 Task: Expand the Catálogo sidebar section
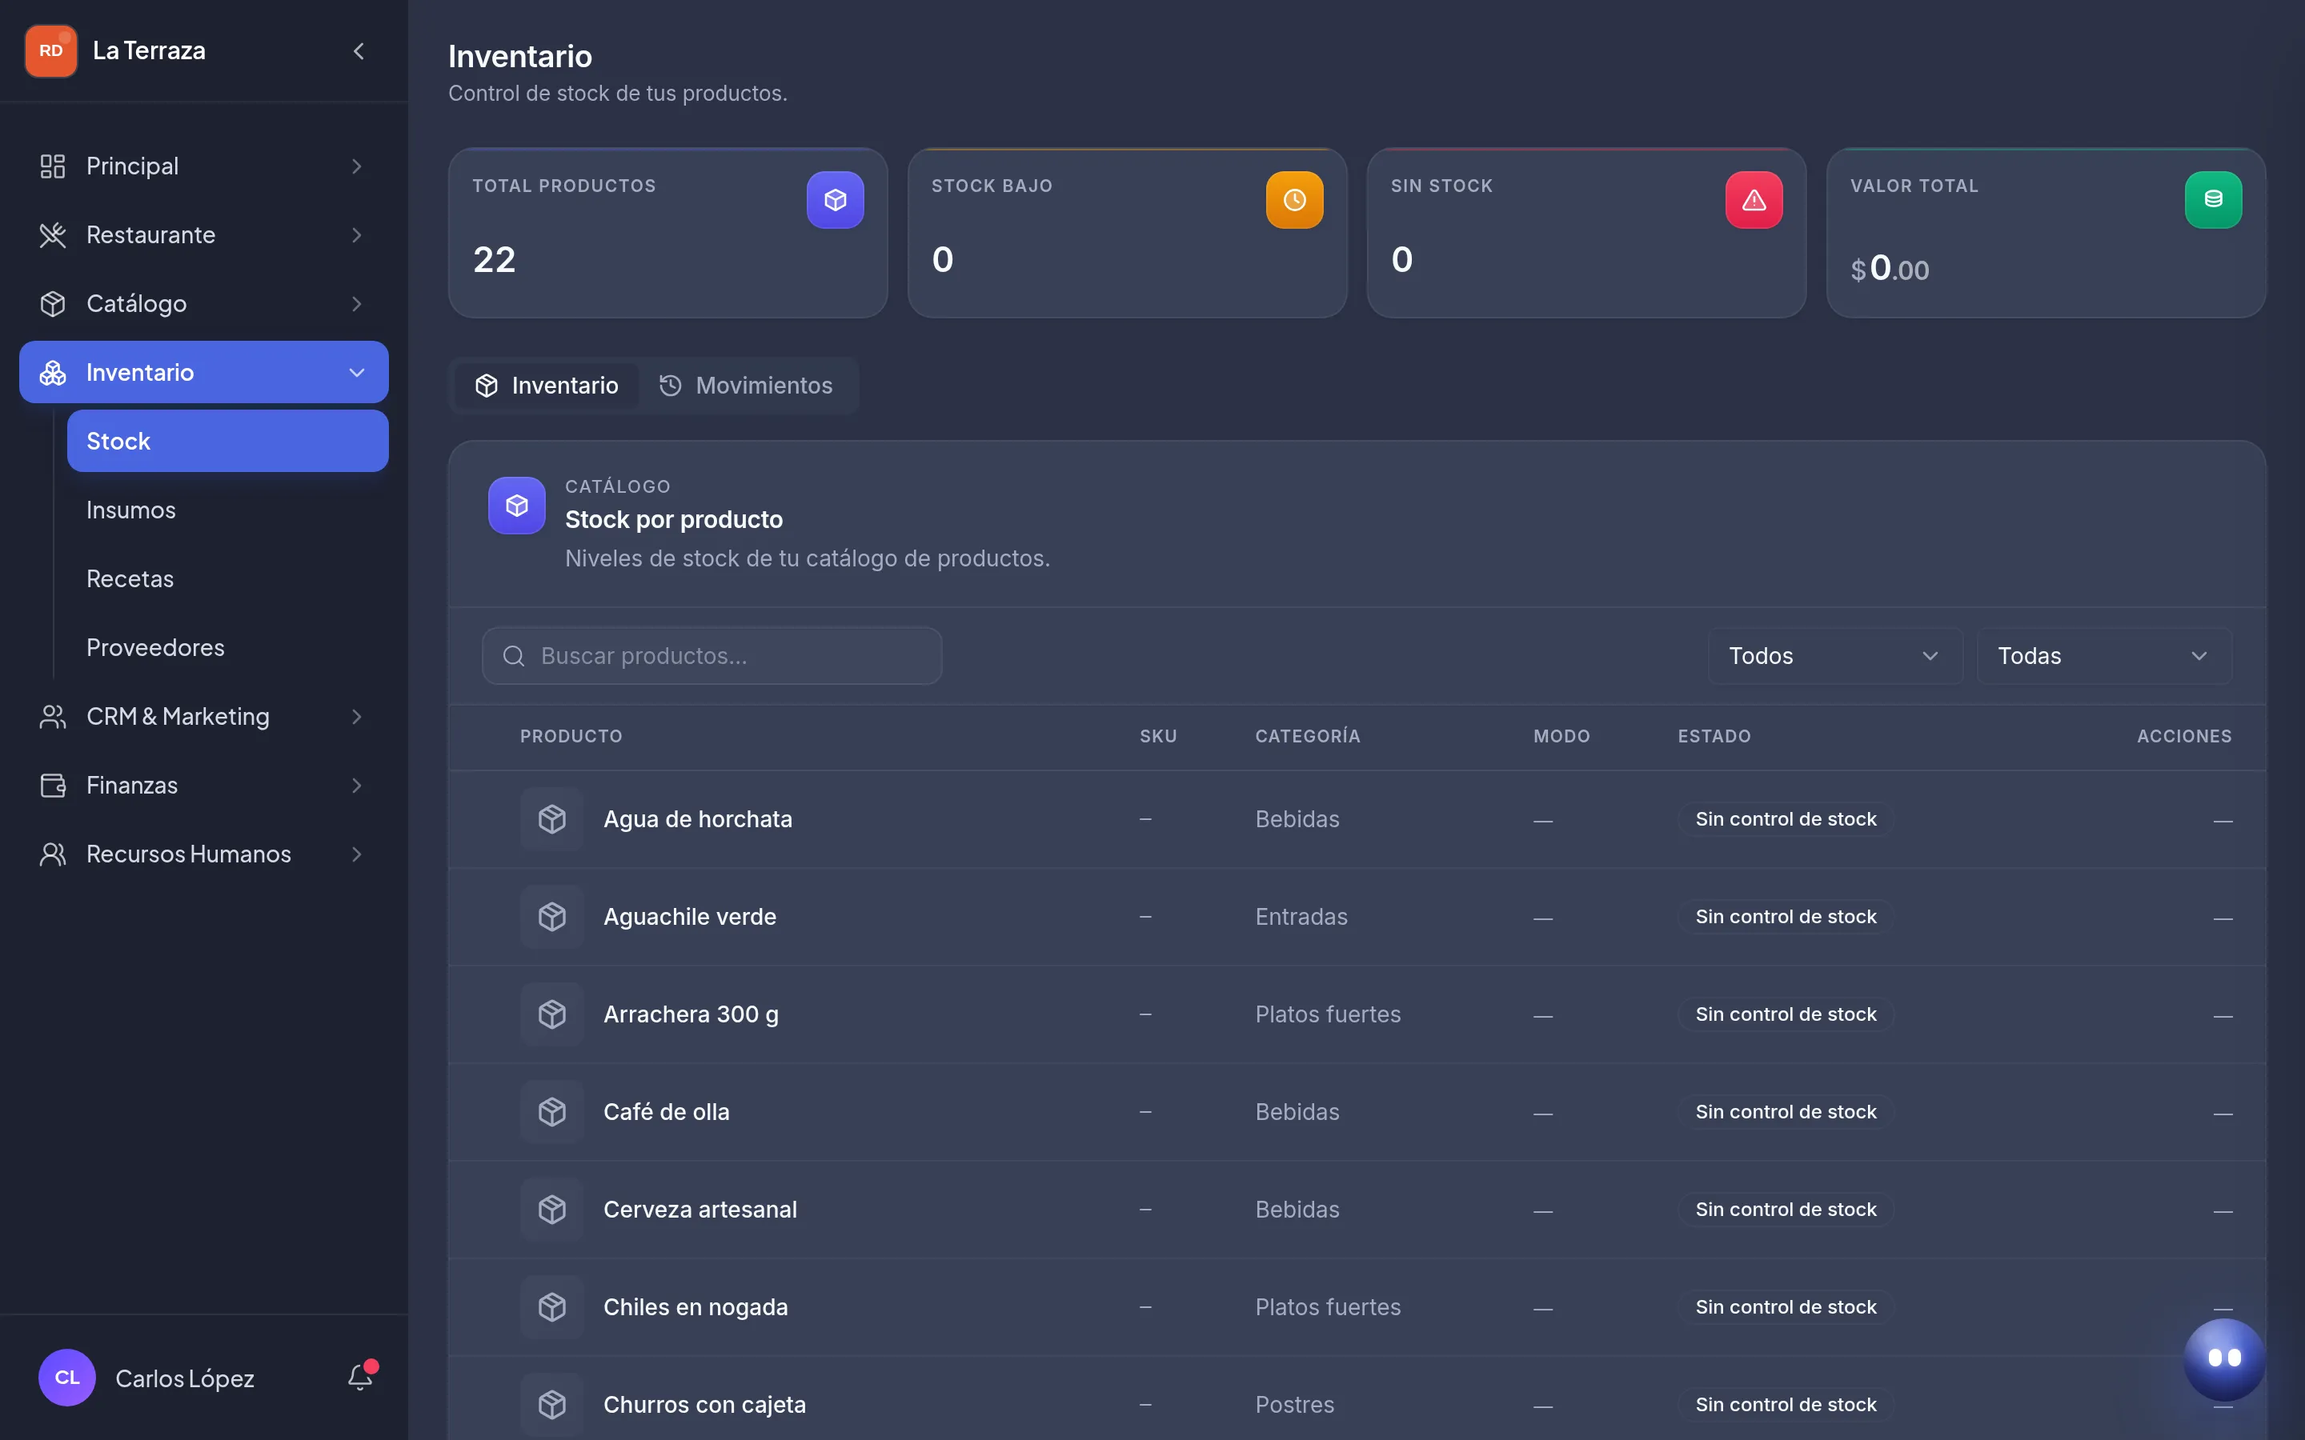click(x=204, y=303)
